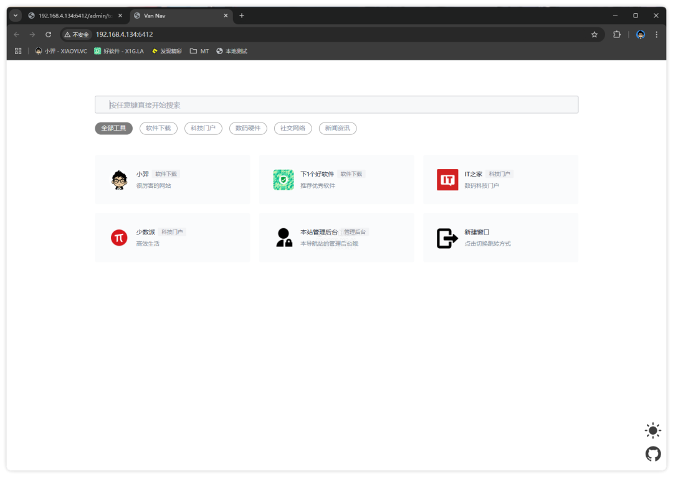This screenshot has height=477, width=673.
Task: Click the red IT之家 logo
Action: pyautogui.click(x=447, y=180)
